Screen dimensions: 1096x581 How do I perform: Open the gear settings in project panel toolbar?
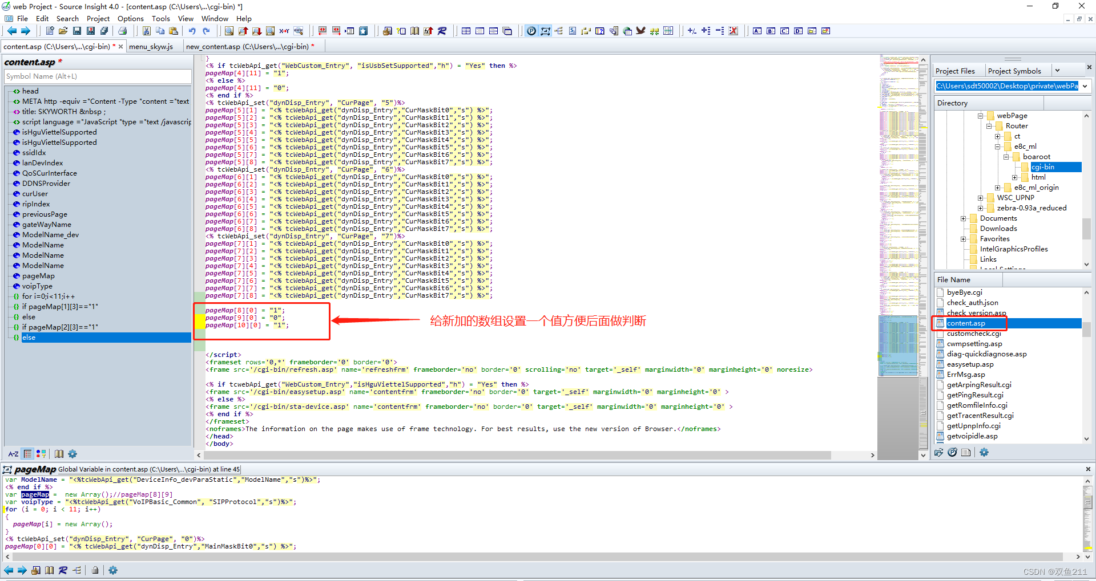pyautogui.click(x=984, y=452)
